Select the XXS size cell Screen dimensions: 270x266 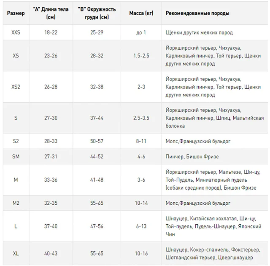pos(16,33)
